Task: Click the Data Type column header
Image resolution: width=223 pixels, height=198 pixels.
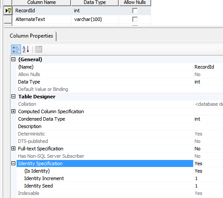Action: pos(95,3)
